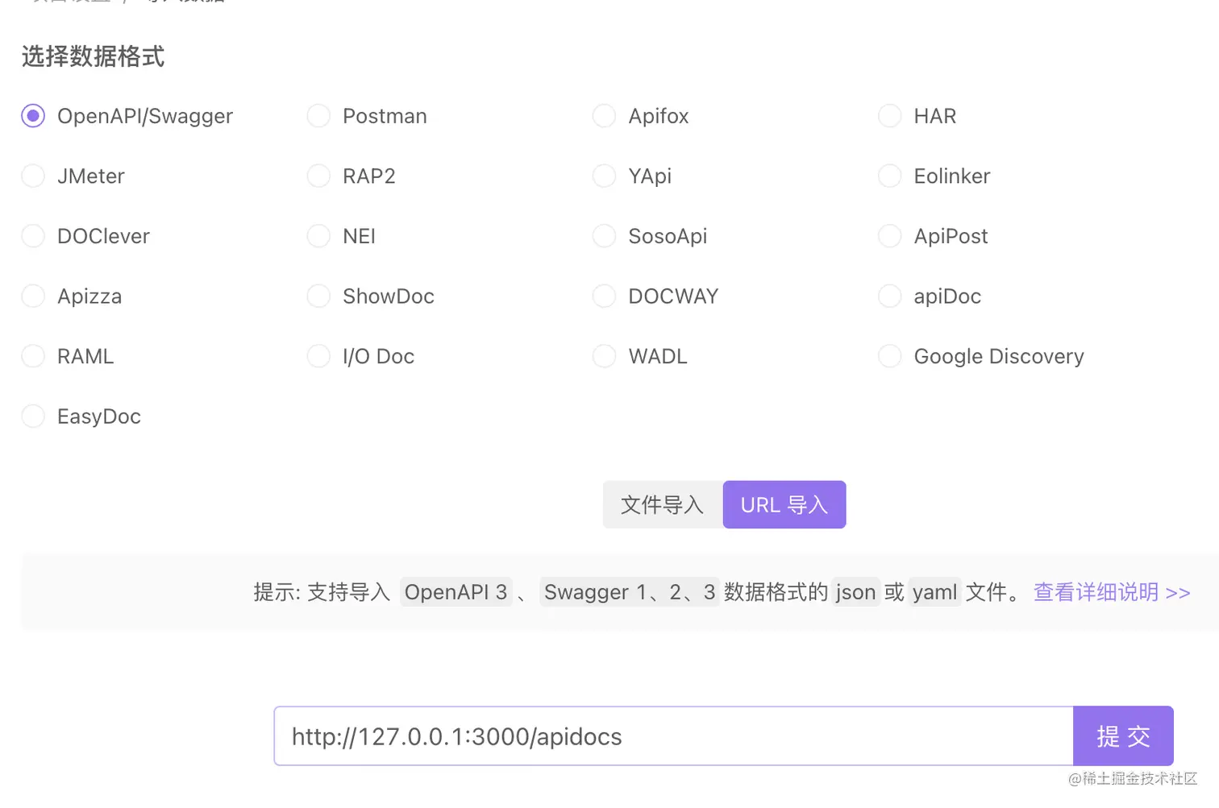The image size is (1219, 808).
Task: Open the 查看详细说明 >> link
Action: (1112, 592)
